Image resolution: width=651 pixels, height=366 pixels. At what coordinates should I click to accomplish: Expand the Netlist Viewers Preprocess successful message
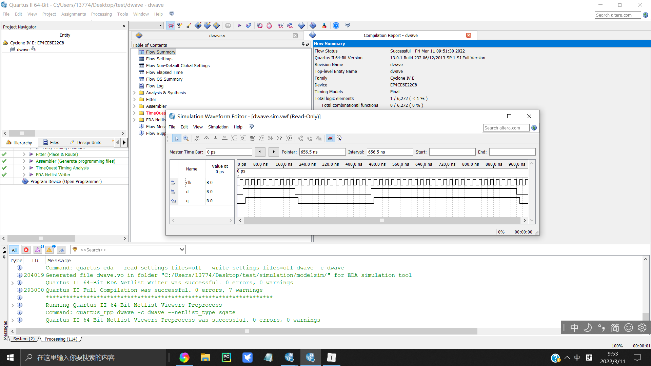(x=13, y=320)
